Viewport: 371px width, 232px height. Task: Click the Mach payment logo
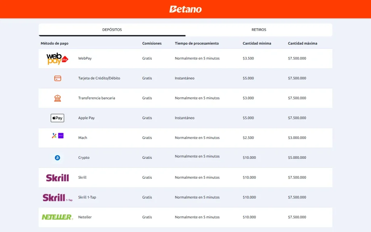[58, 136]
